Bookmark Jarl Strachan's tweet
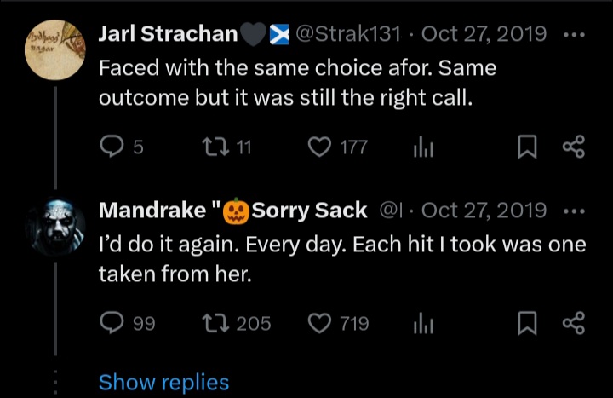613x398 pixels. tap(527, 147)
